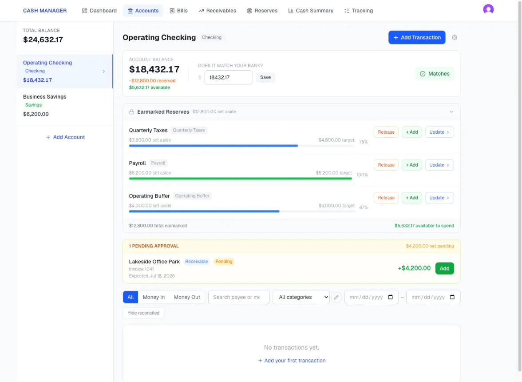The height and width of the screenshot is (382, 522).
Task: Switch to the Receivables tab
Action: (x=217, y=11)
